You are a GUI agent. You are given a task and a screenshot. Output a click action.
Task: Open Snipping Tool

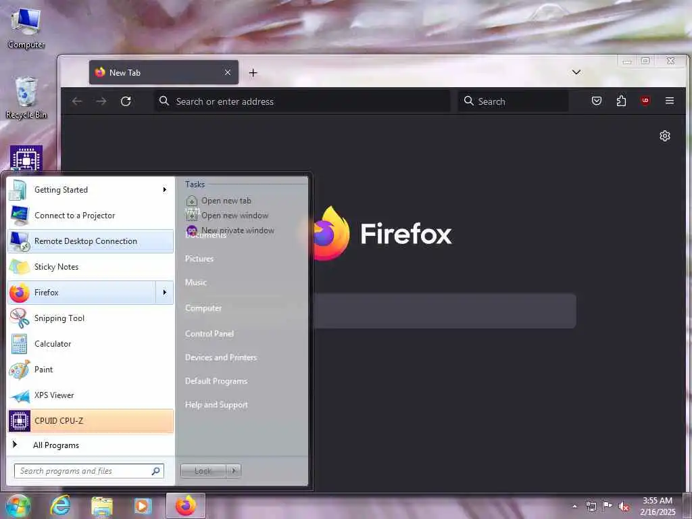(91, 318)
